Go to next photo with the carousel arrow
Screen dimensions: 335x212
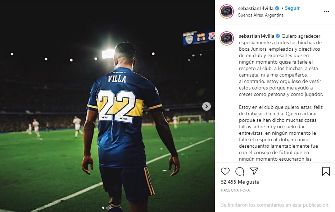(x=207, y=106)
